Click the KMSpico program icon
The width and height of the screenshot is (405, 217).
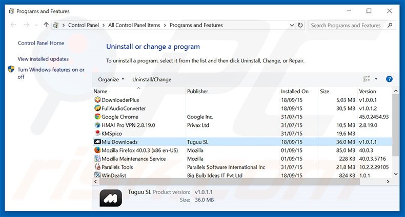(97, 133)
